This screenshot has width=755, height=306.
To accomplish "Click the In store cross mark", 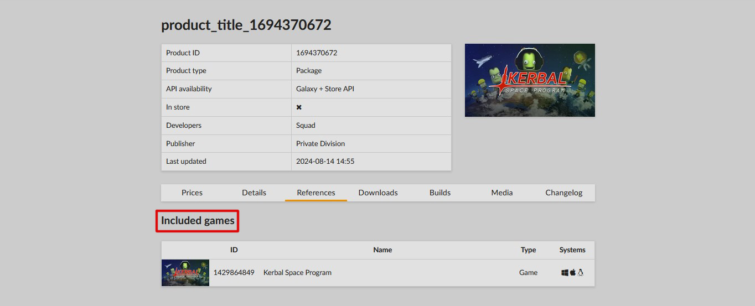I will [299, 107].
